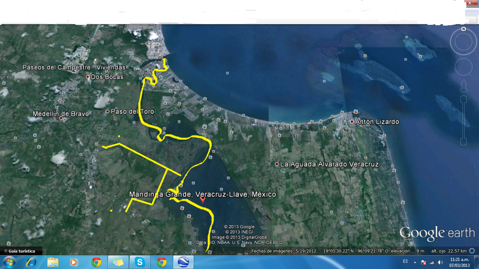Click La Aguada Alvarado Veracruz marker
Viewport: 479px width, 269px height.
(x=277, y=164)
